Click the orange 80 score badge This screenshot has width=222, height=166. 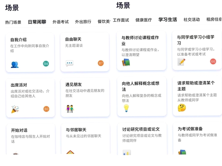tap(46, 109)
